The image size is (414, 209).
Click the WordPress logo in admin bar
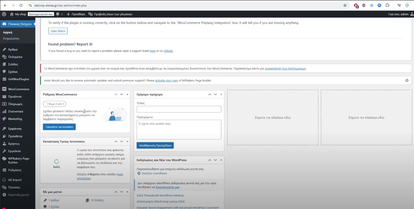(x=4, y=14)
